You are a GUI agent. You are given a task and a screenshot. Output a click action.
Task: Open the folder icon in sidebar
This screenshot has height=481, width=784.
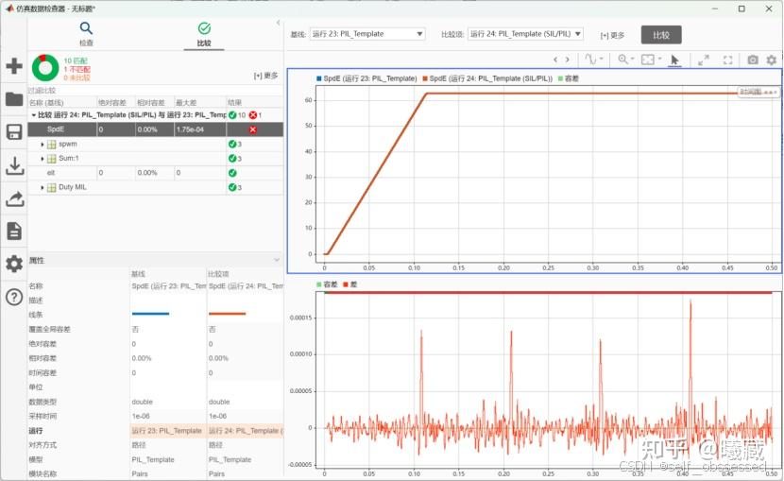[14, 99]
